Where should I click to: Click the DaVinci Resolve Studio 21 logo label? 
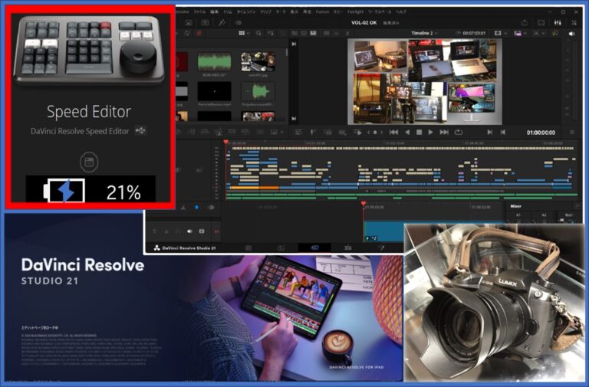[x=184, y=248]
